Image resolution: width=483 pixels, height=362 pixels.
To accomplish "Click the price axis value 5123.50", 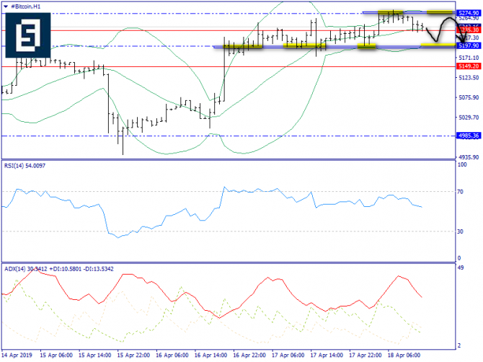I will click(469, 78).
